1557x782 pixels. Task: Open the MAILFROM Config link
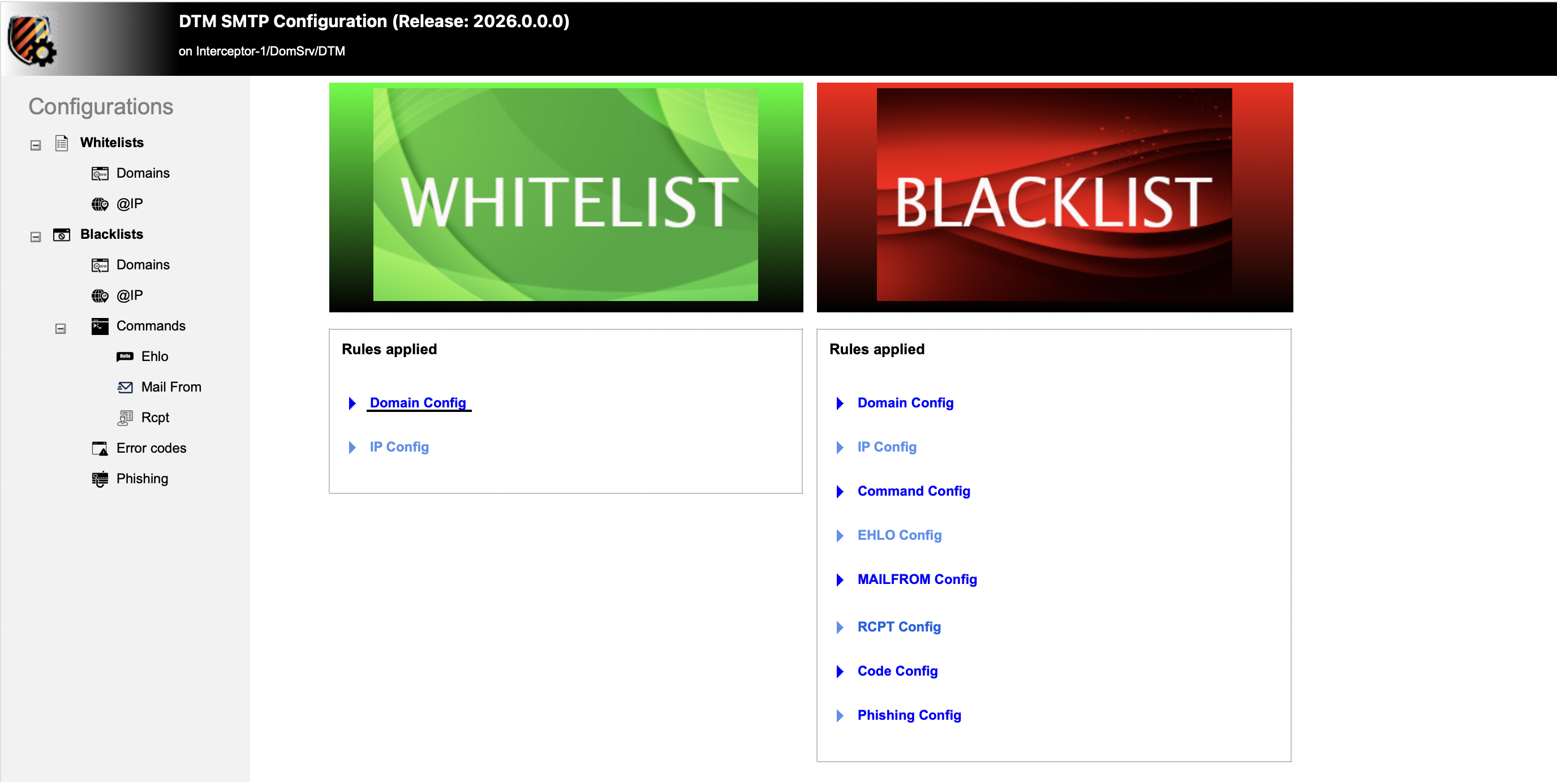tap(917, 579)
